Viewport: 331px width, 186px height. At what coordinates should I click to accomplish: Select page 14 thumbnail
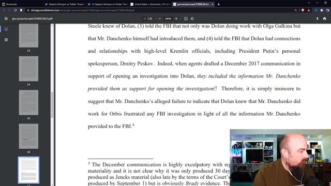point(28,69)
